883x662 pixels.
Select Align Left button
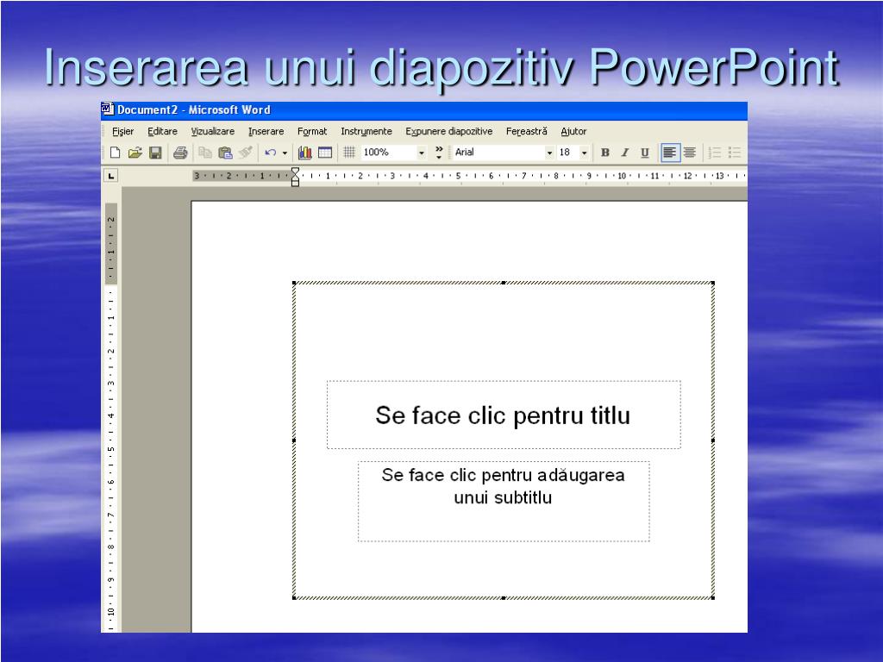669,153
